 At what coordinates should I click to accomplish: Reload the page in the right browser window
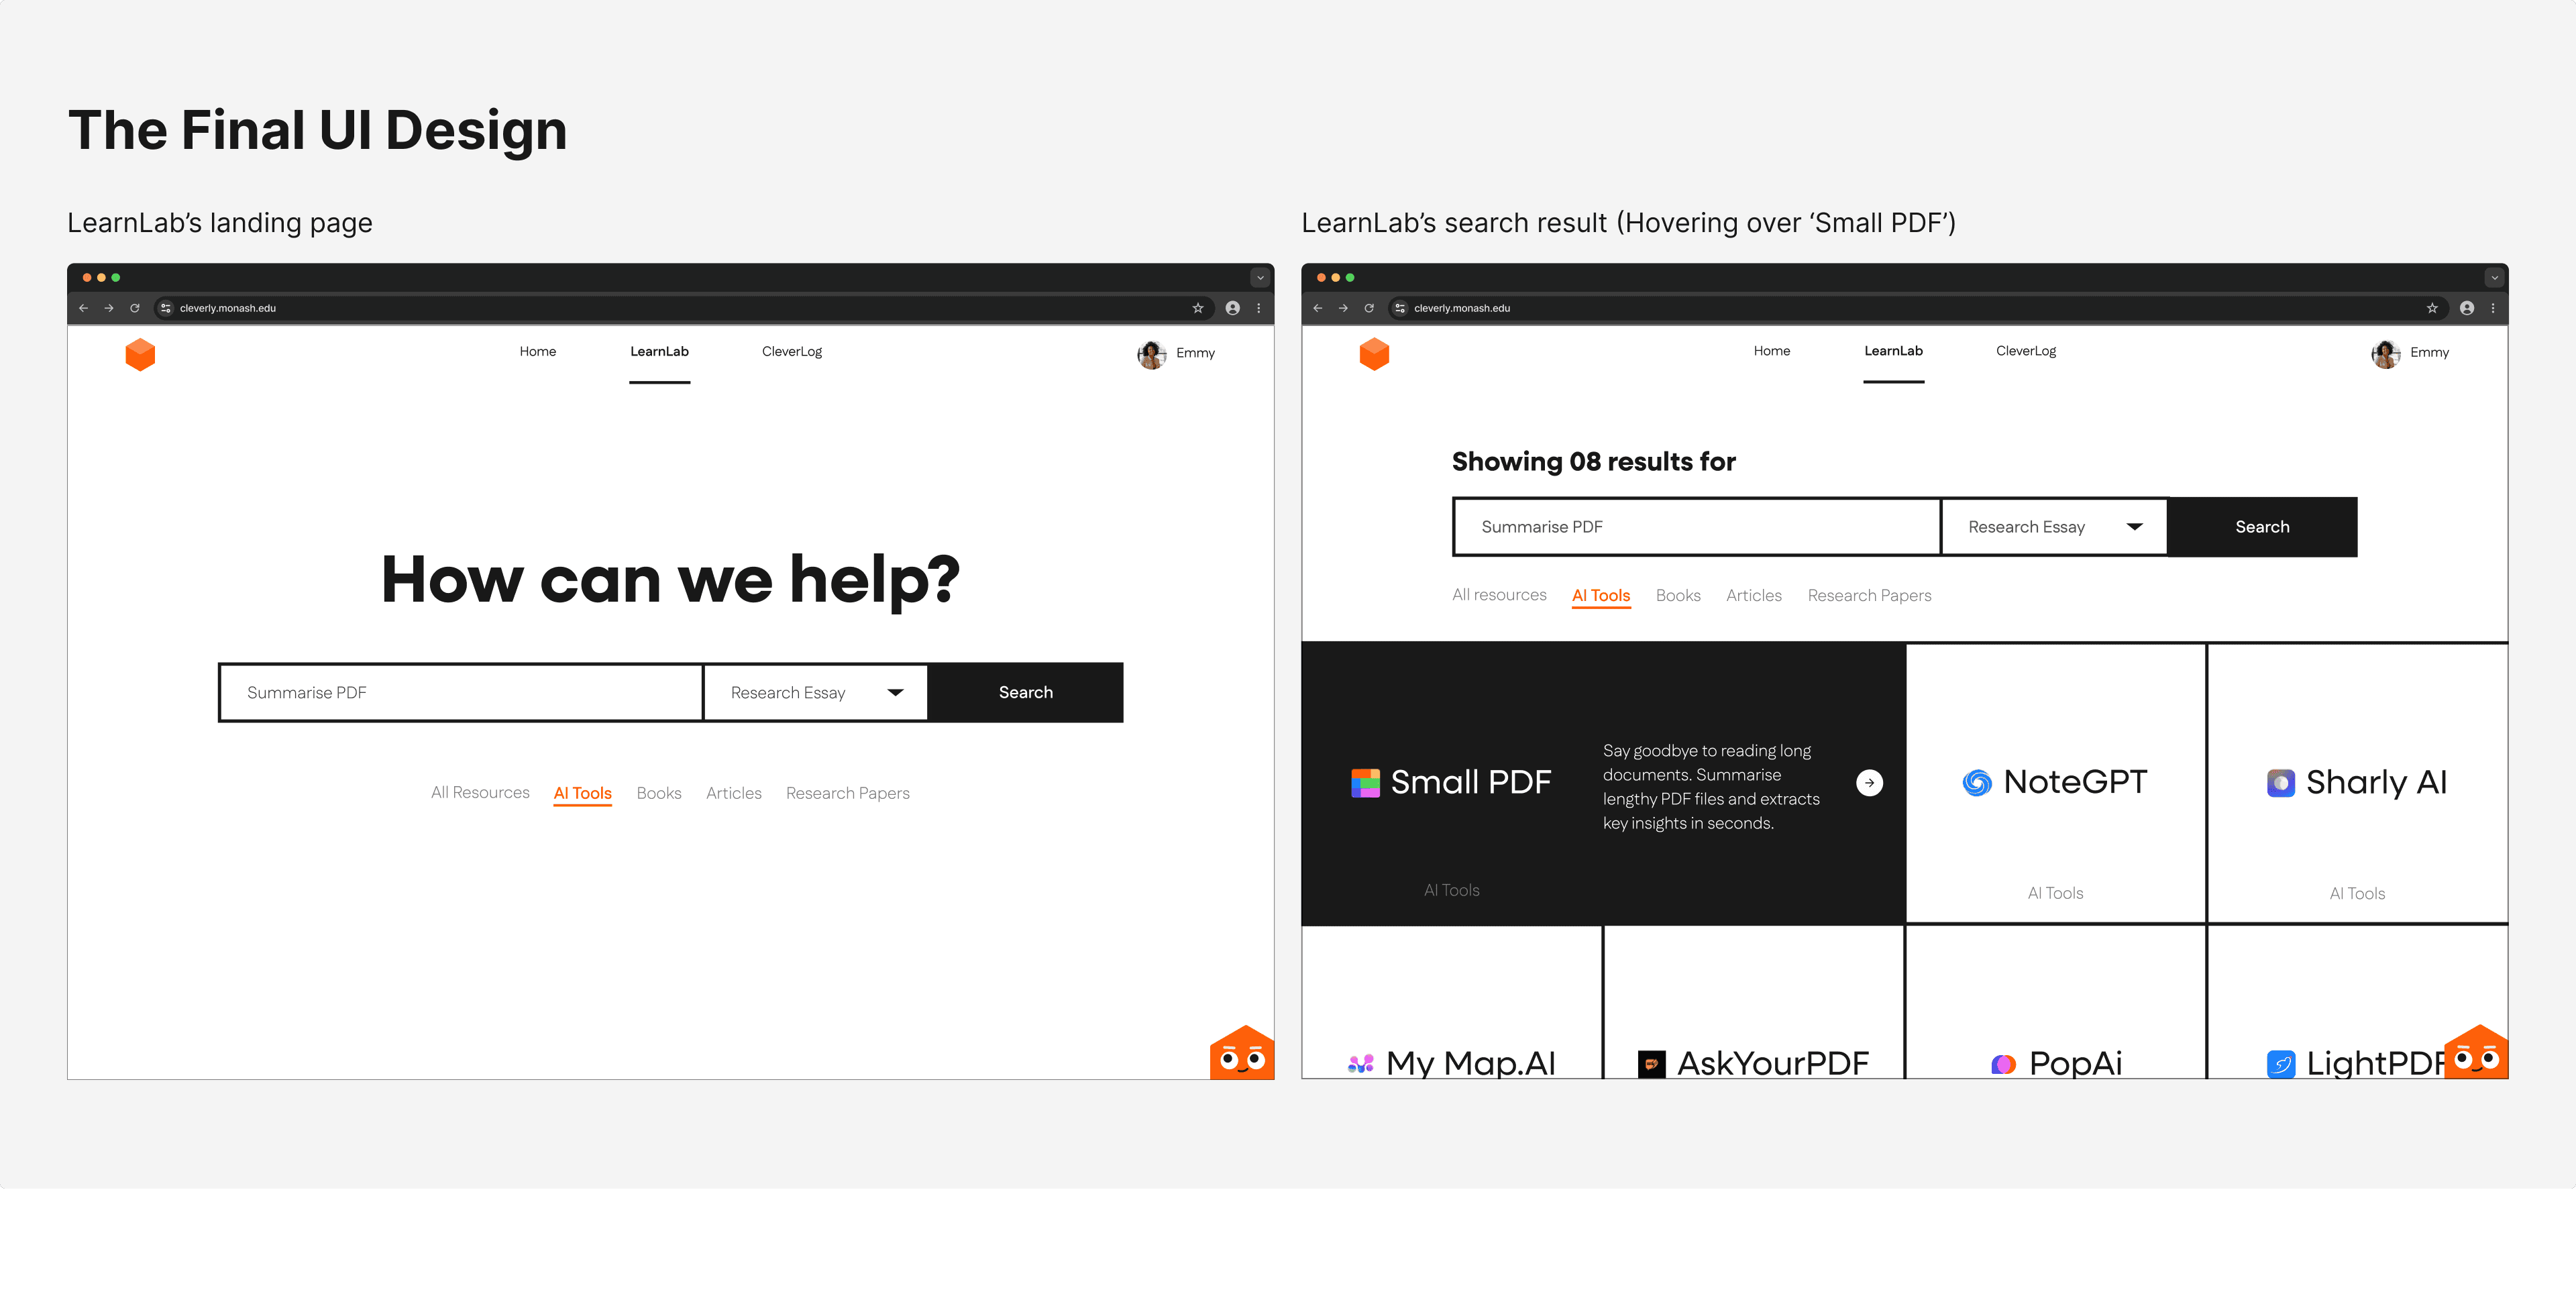coord(1368,308)
